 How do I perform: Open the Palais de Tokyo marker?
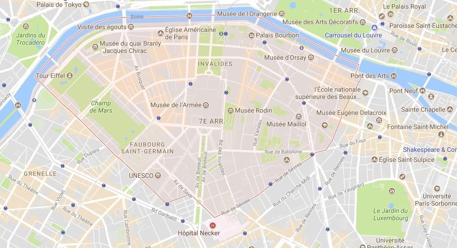click(x=86, y=5)
